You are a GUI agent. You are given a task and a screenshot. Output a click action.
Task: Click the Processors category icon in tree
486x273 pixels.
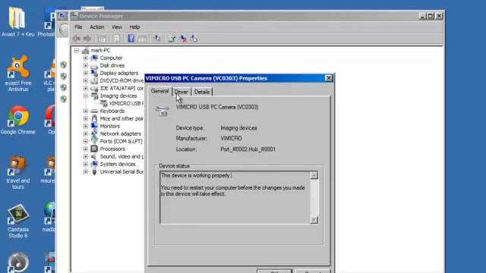tap(94, 149)
